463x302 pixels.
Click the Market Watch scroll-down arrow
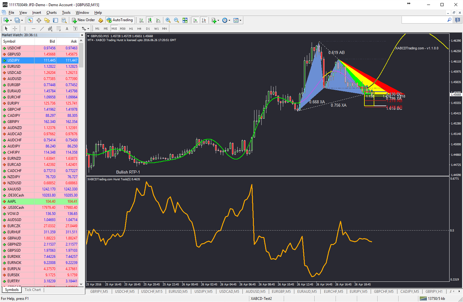click(81, 284)
